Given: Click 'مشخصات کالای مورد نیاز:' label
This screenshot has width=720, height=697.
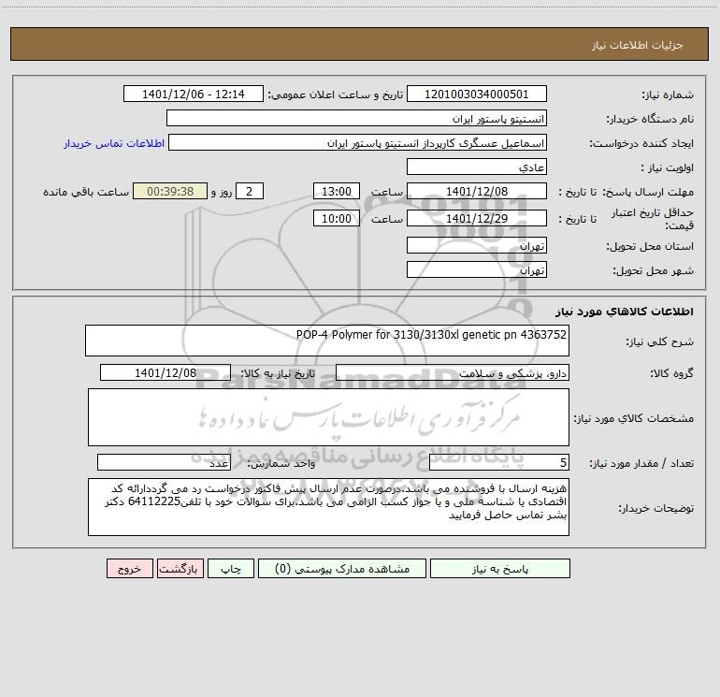Looking at the screenshot, I should (633, 418).
